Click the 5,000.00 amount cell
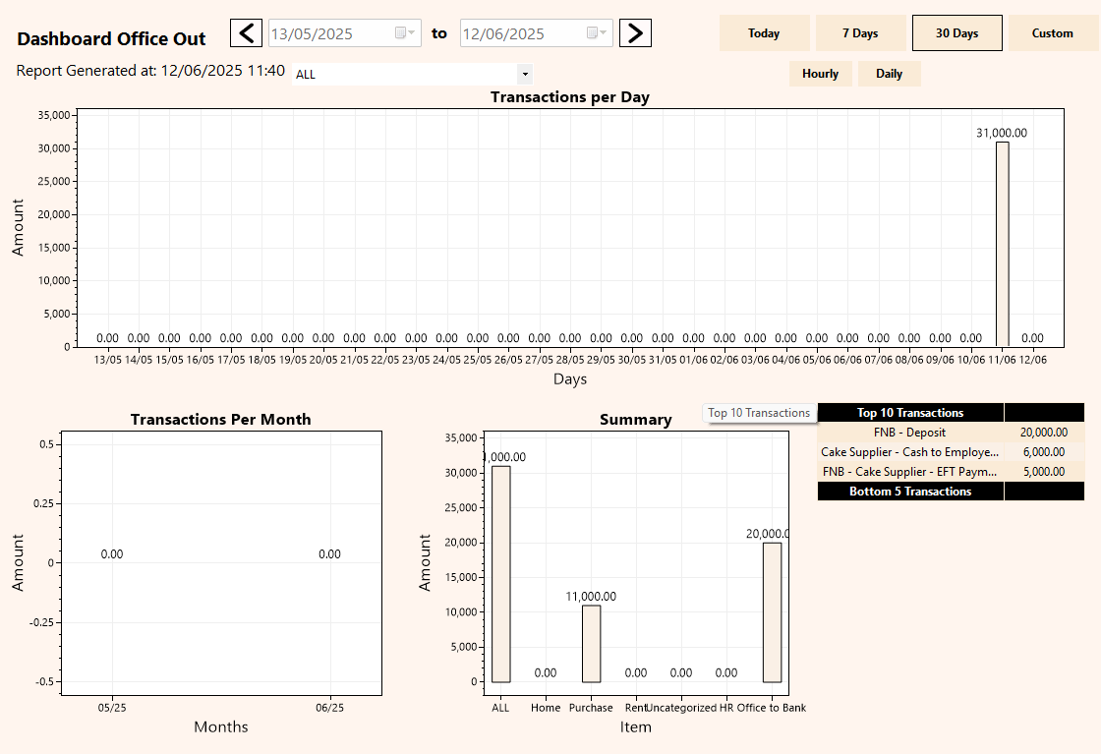This screenshot has width=1101, height=754. coord(1044,472)
